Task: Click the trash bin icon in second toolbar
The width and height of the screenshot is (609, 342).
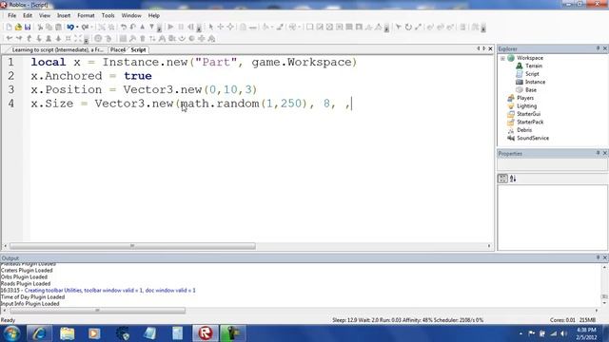Action: [143, 38]
